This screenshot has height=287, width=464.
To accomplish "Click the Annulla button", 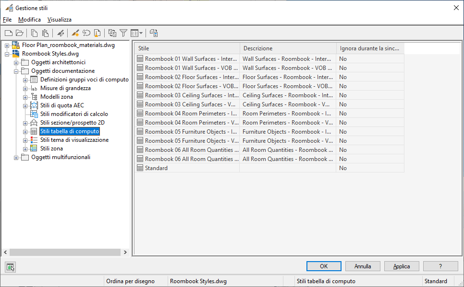I will [x=363, y=266].
